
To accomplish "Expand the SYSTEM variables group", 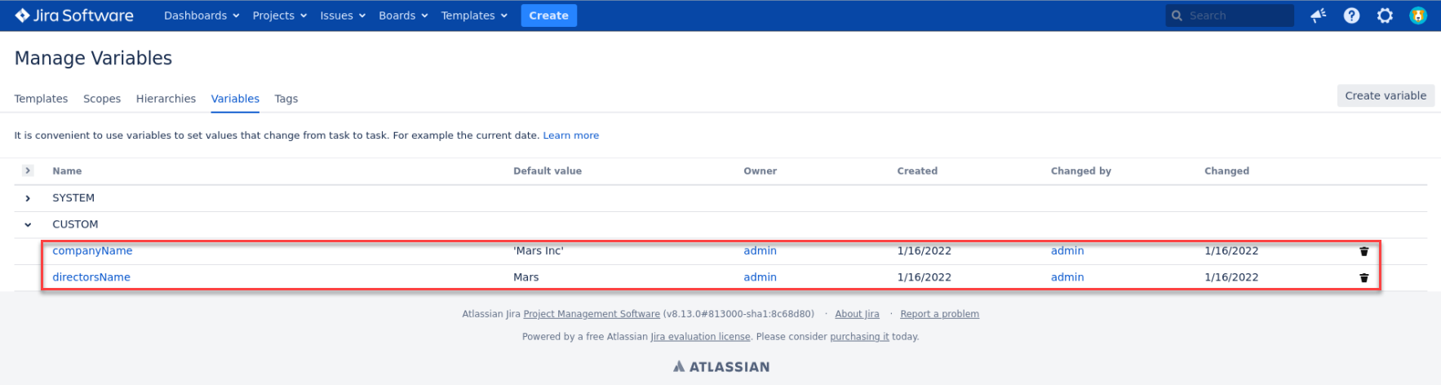I will pyautogui.click(x=28, y=198).
